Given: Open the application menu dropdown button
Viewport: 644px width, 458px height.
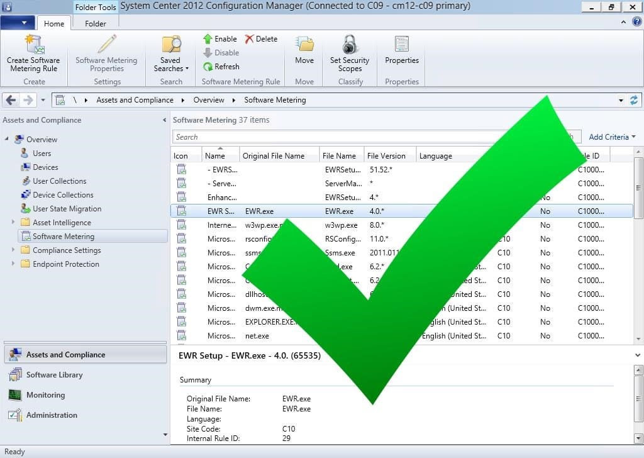Looking at the screenshot, I should click(x=18, y=23).
